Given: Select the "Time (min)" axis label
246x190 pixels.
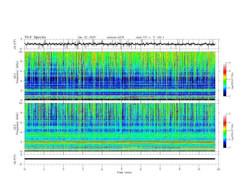Looking at the screenshot, I should click(124, 172).
